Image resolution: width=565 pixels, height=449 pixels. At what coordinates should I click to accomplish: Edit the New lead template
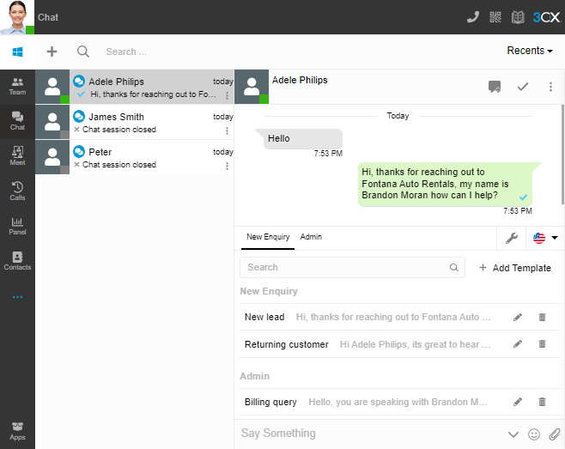pyautogui.click(x=518, y=317)
